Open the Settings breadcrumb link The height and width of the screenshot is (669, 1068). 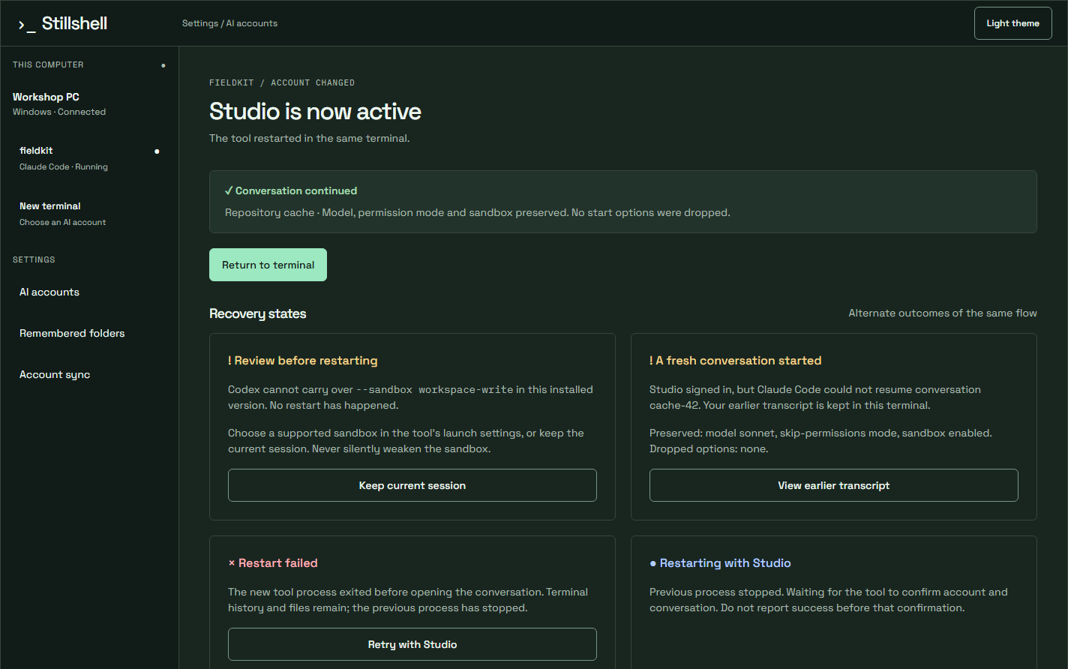coord(199,23)
